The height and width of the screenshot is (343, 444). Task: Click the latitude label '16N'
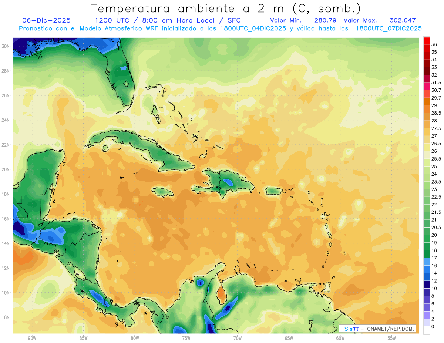click(6, 219)
